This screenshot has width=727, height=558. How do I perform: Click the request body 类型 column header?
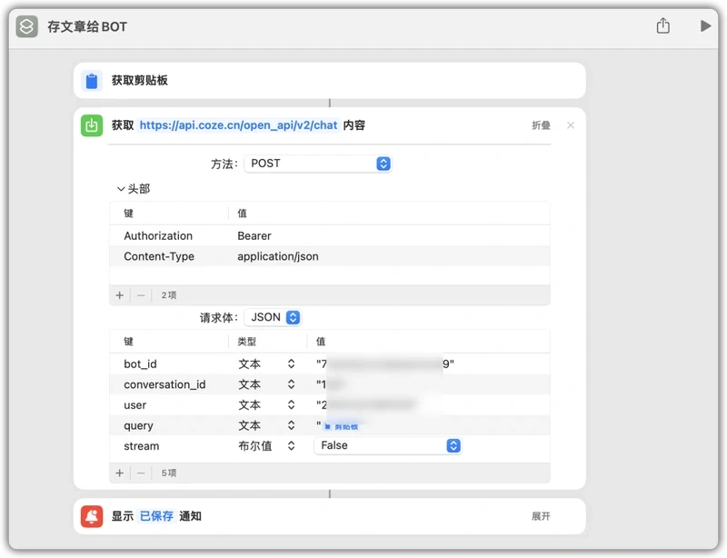pos(246,342)
